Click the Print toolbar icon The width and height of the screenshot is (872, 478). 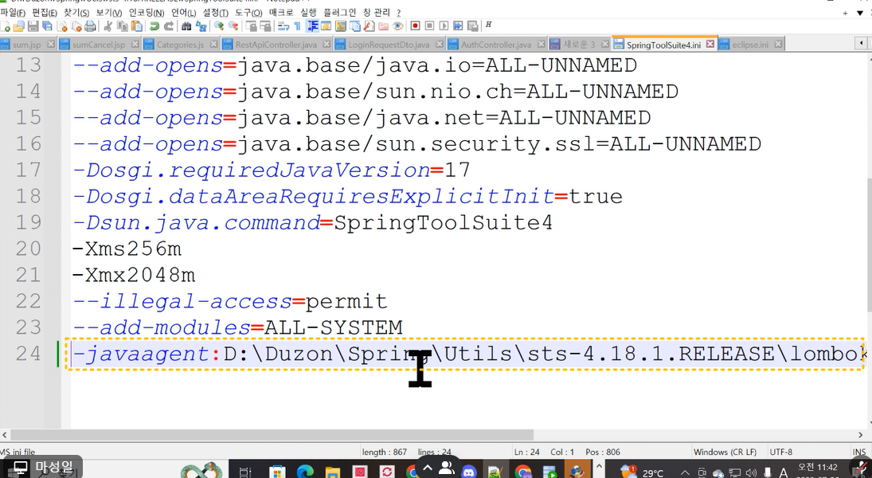point(90,26)
